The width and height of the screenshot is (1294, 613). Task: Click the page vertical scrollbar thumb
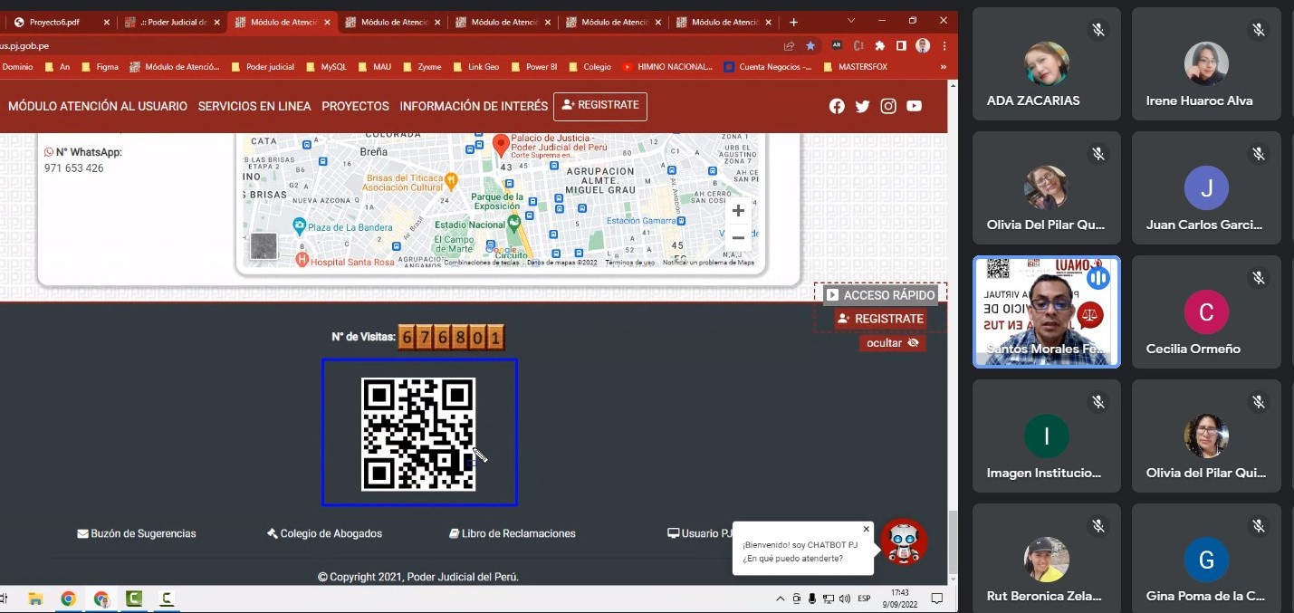[x=953, y=541]
